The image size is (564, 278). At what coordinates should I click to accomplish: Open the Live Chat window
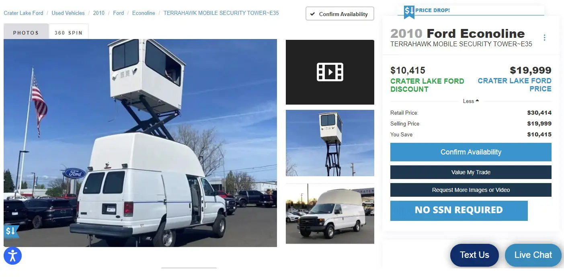(x=533, y=255)
